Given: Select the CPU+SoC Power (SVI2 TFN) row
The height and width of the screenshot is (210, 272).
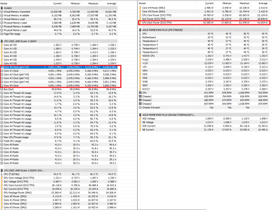Looking at the screenshot, I should pyautogui.click(x=203, y=23).
